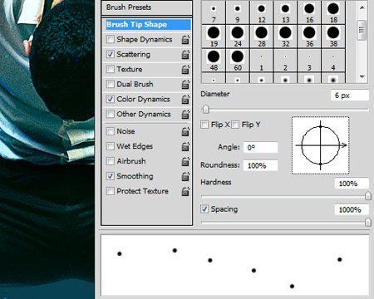Screen dimensions: 374x299
Task: Toggle lock icon for Noise
Action: point(185,131)
